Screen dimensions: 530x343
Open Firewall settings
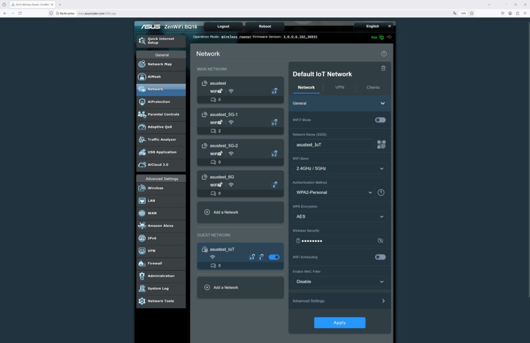[161, 263]
